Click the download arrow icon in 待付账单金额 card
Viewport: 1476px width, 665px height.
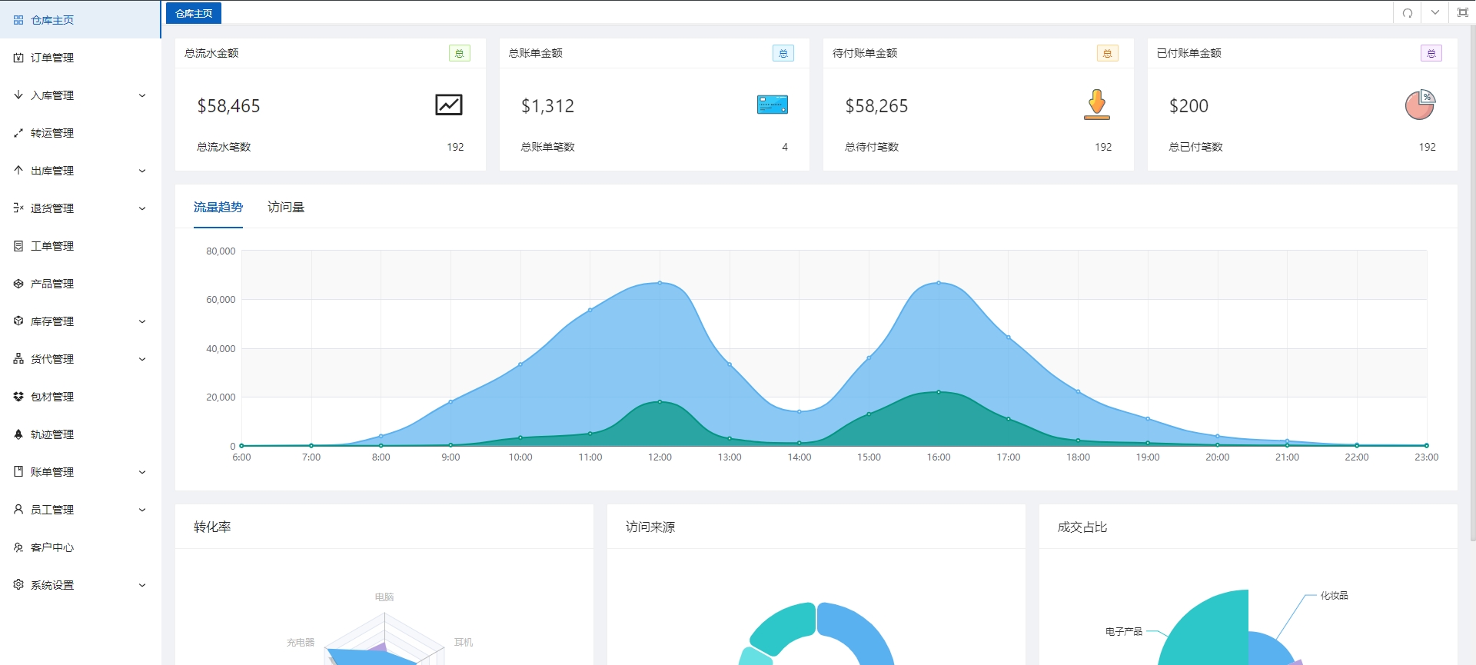click(1097, 105)
